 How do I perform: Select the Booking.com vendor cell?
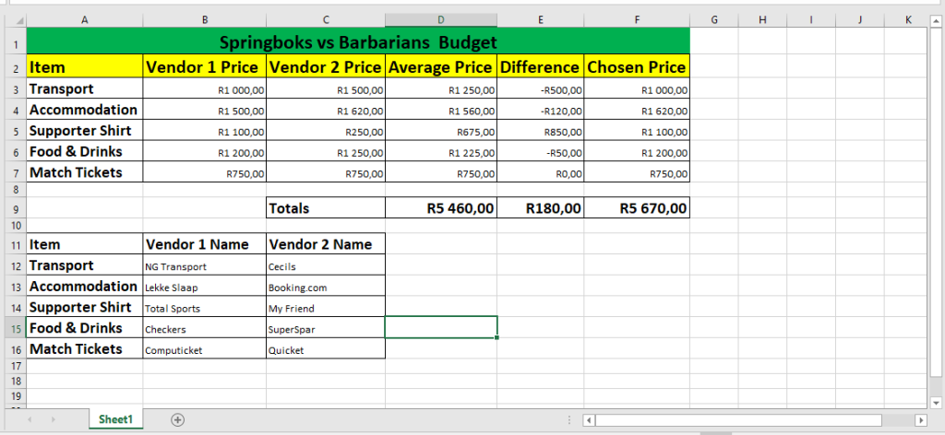click(x=325, y=287)
